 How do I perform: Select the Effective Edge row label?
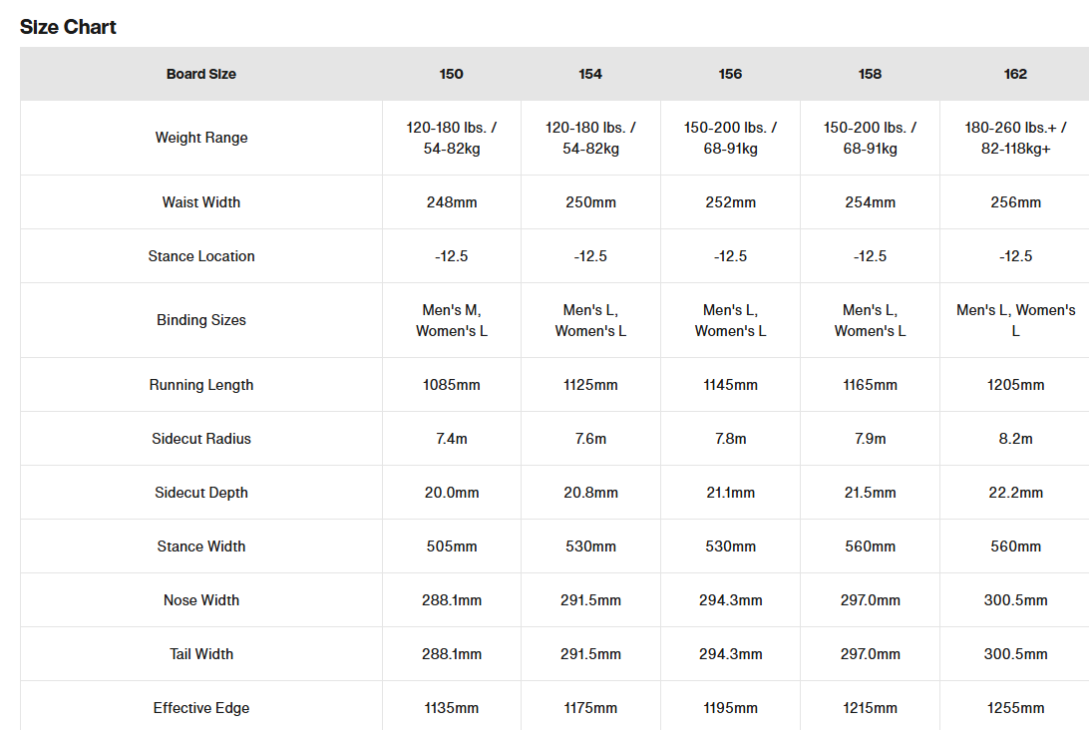tap(201, 708)
